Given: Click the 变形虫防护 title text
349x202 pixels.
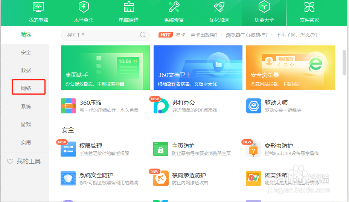Looking at the screenshot, I should coord(279,146).
